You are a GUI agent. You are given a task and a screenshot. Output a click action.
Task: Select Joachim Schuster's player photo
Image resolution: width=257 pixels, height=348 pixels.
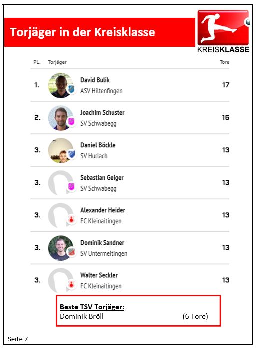[61, 118]
